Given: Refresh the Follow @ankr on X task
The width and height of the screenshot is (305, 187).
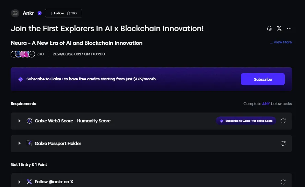Looking at the screenshot, I should [x=283, y=182].
